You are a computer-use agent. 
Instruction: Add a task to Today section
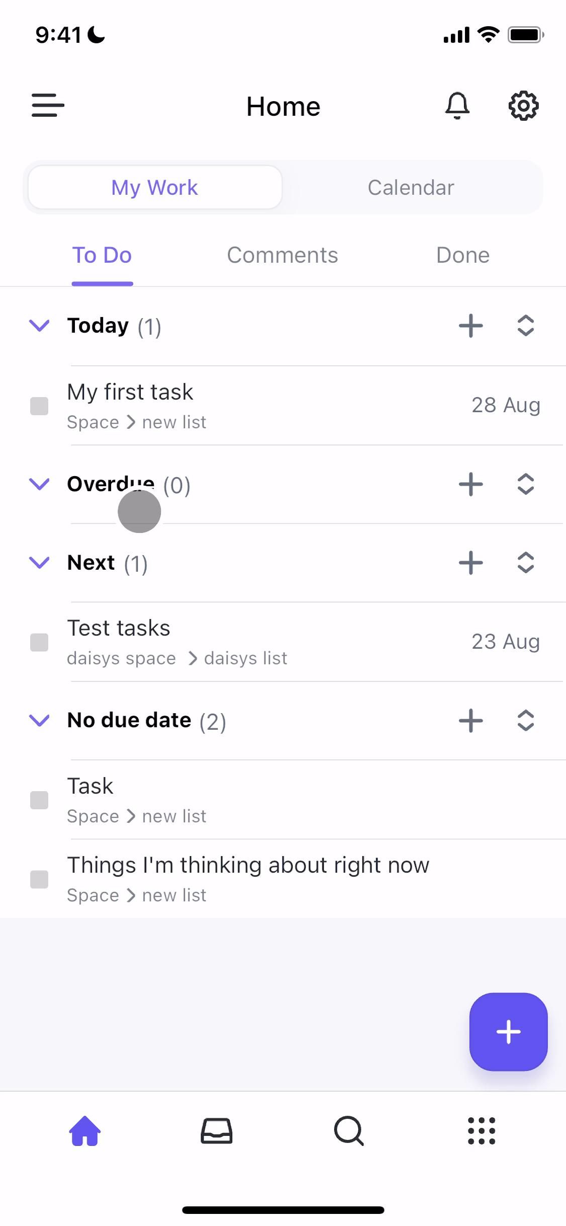(471, 326)
